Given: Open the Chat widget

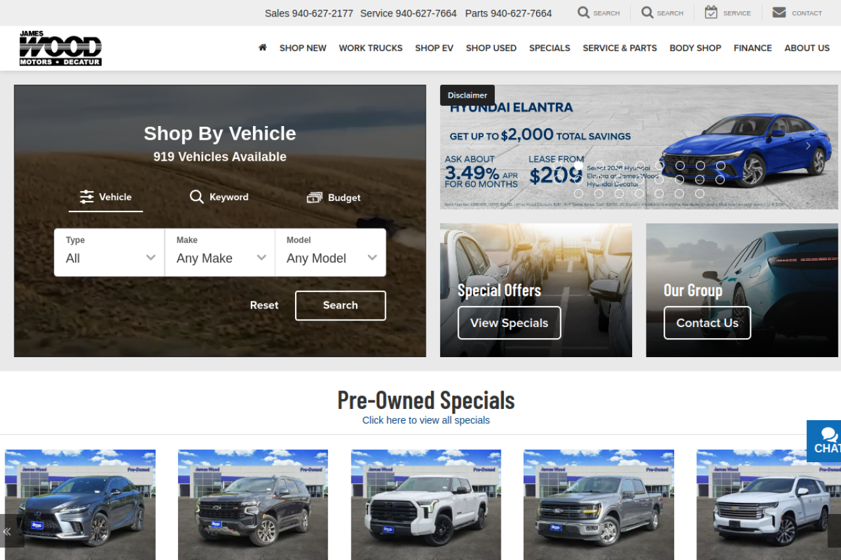Looking at the screenshot, I should (825, 441).
